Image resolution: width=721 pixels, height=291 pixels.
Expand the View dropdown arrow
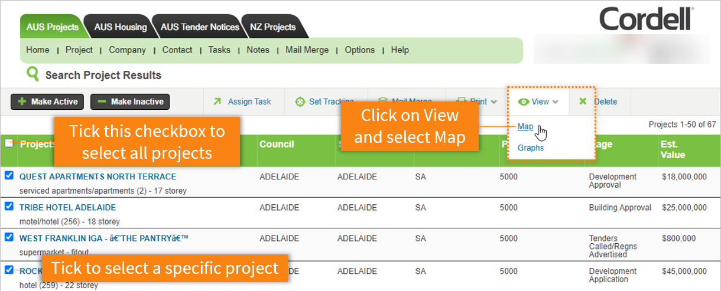tap(555, 102)
